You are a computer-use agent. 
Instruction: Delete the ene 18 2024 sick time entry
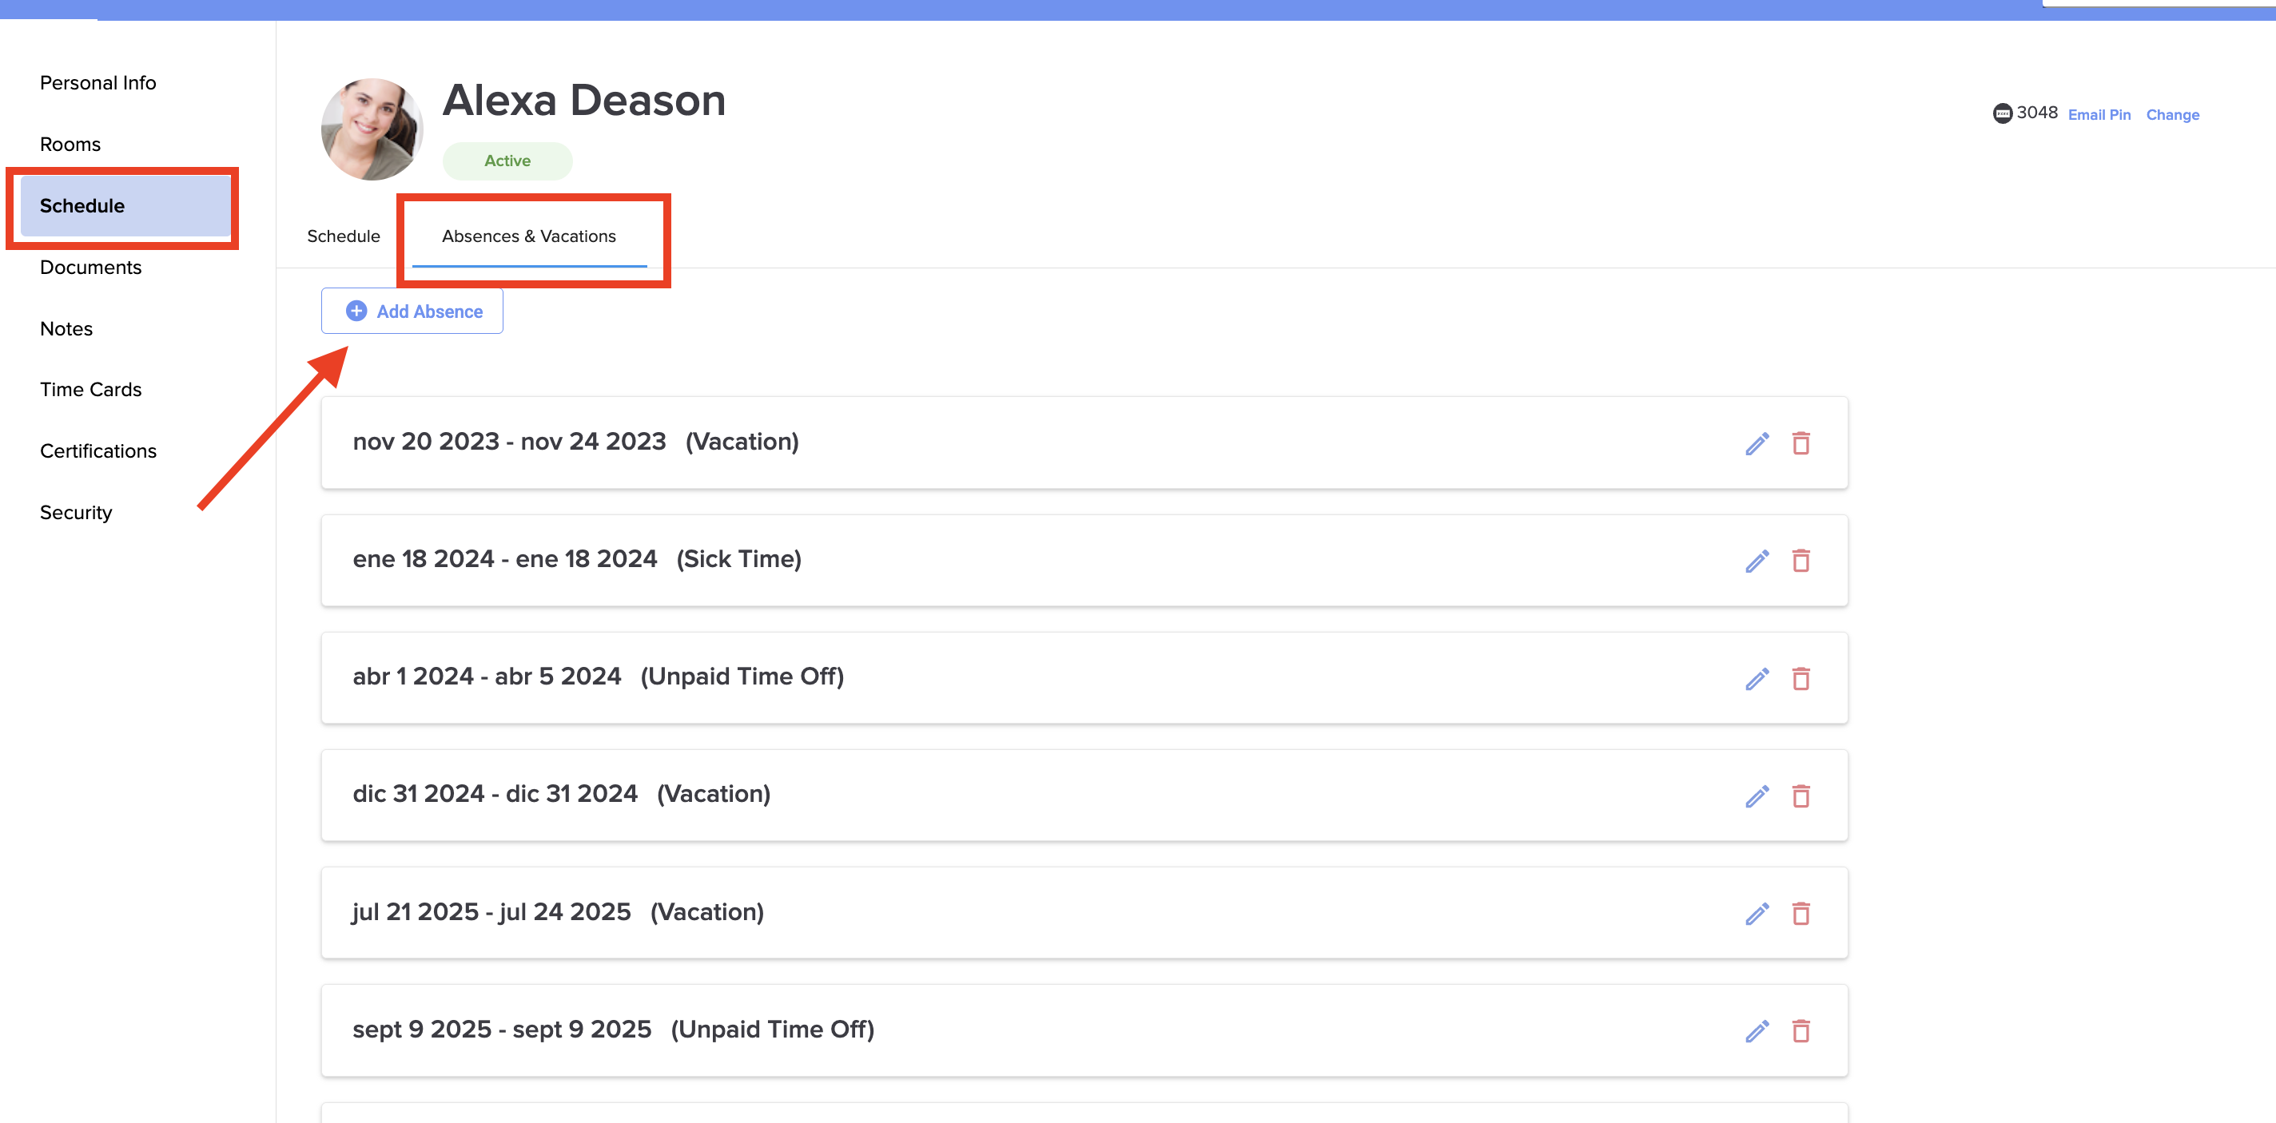(1801, 561)
